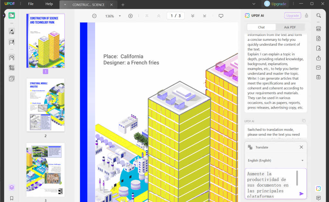Open the Reader mode icon in left sidebar
The width and height of the screenshot is (329, 202).
point(12,15)
